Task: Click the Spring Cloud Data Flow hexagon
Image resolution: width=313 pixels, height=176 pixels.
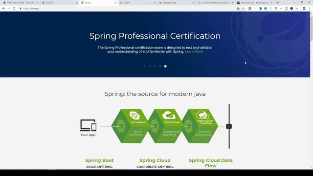Action: point(200,126)
